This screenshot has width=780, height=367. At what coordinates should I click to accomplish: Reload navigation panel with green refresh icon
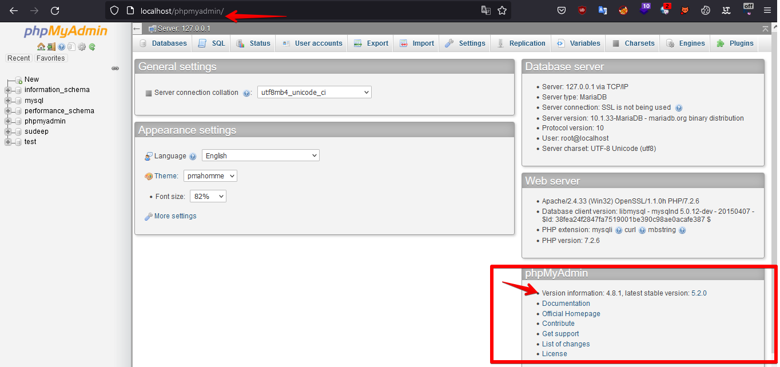click(x=91, y=47)
